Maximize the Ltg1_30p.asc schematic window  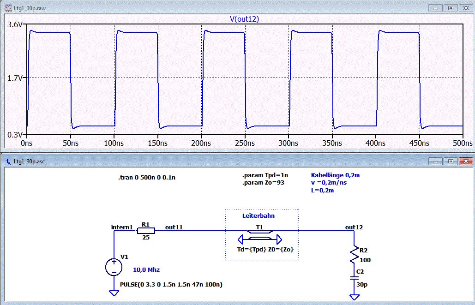pos(451,161)
